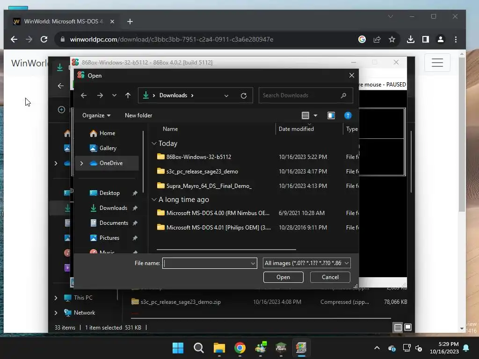Expand address bar history dropdown
This screenshot has height=359, width=479.
(226, 95)
